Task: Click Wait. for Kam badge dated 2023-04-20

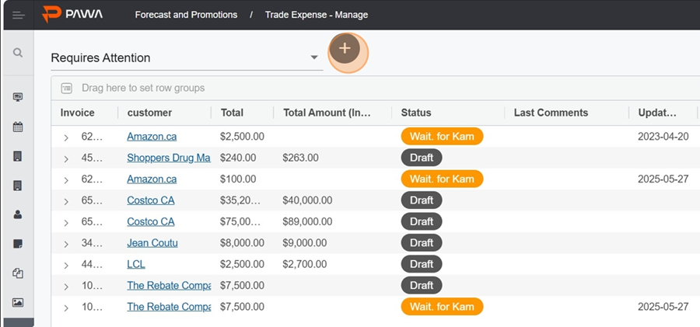Action: 442,137
